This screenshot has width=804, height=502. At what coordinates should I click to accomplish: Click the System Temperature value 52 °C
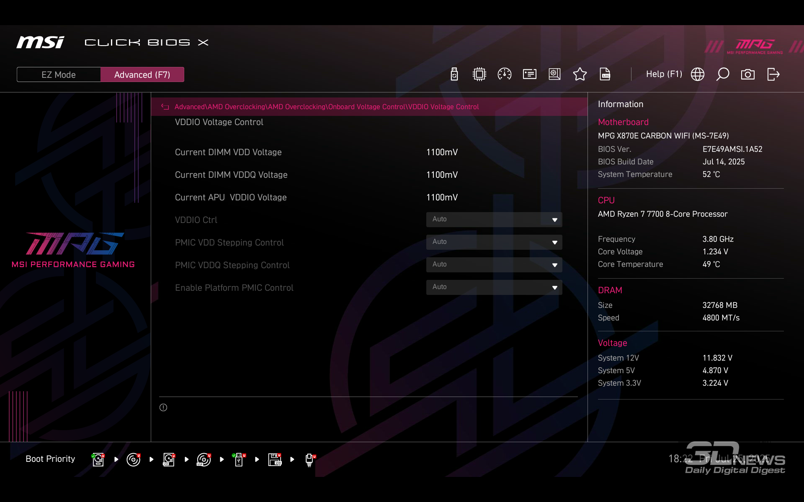point(711,174)
